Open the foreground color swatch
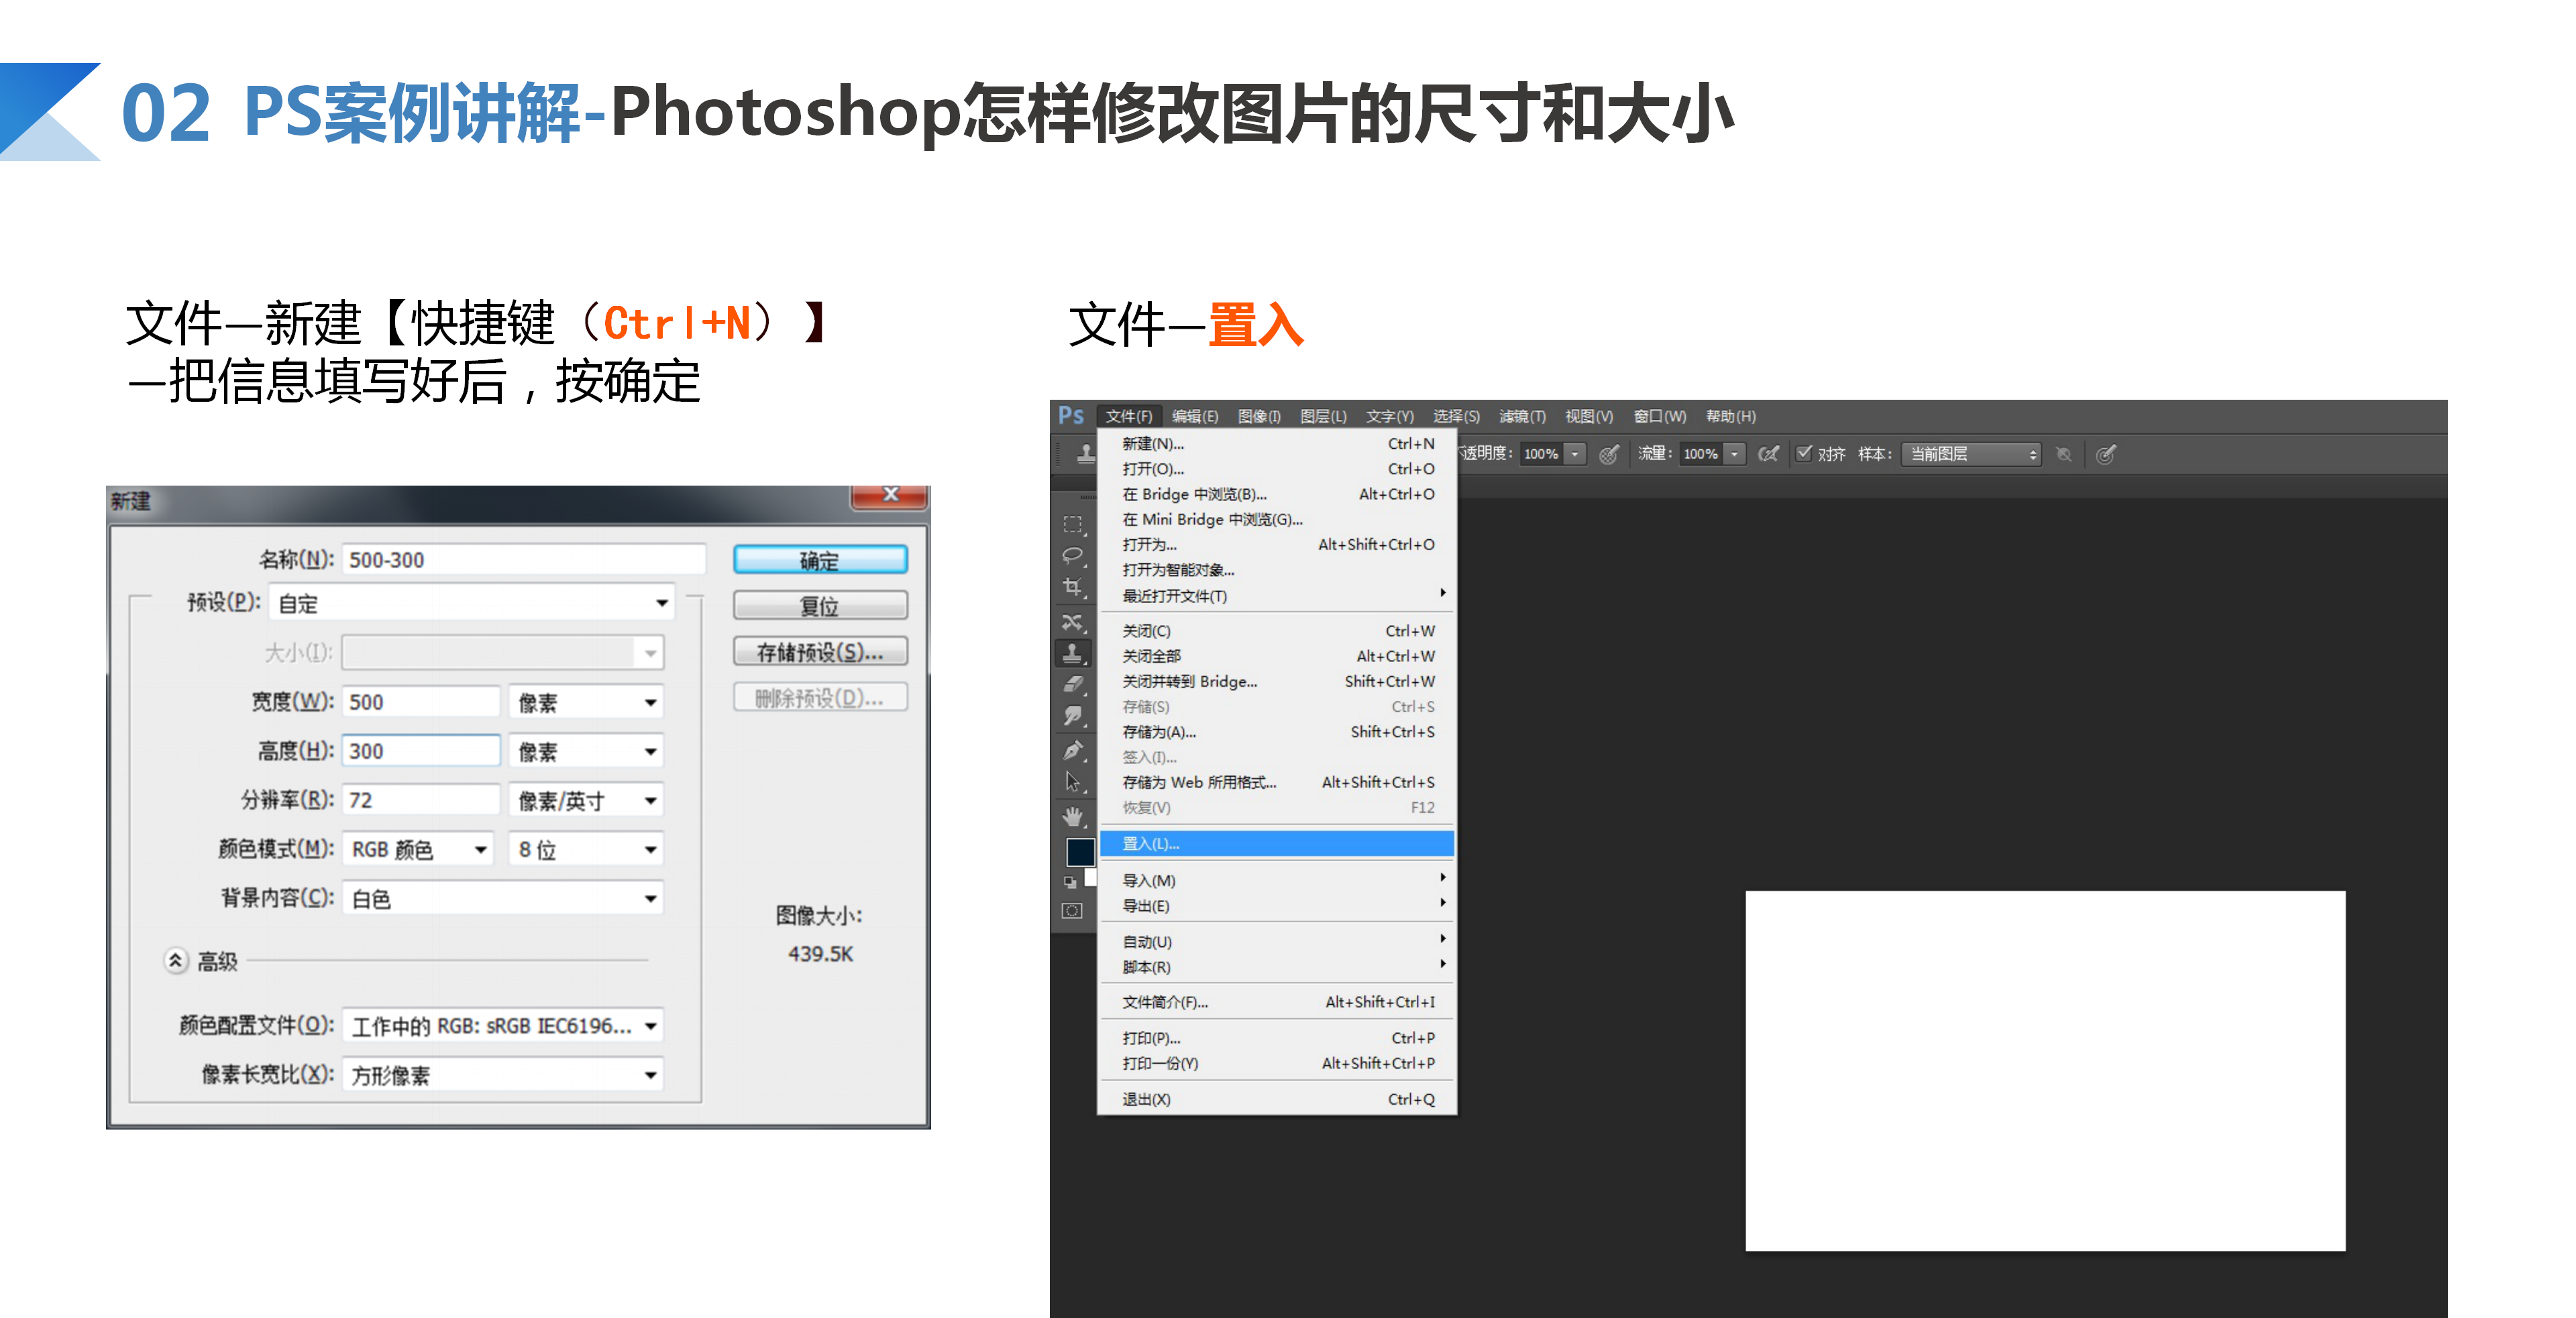The image size is (2576, 1318). [1080, 852]
